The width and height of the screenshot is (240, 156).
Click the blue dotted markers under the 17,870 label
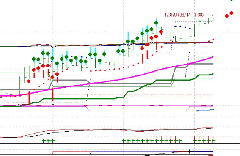pyautogui.click(x=183, y=27)
